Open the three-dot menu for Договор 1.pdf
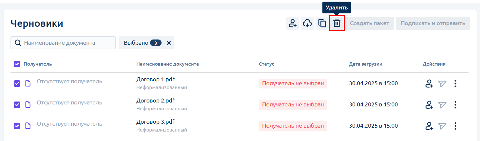This screenshot has width=480, height=141. [x=455, y=84]
